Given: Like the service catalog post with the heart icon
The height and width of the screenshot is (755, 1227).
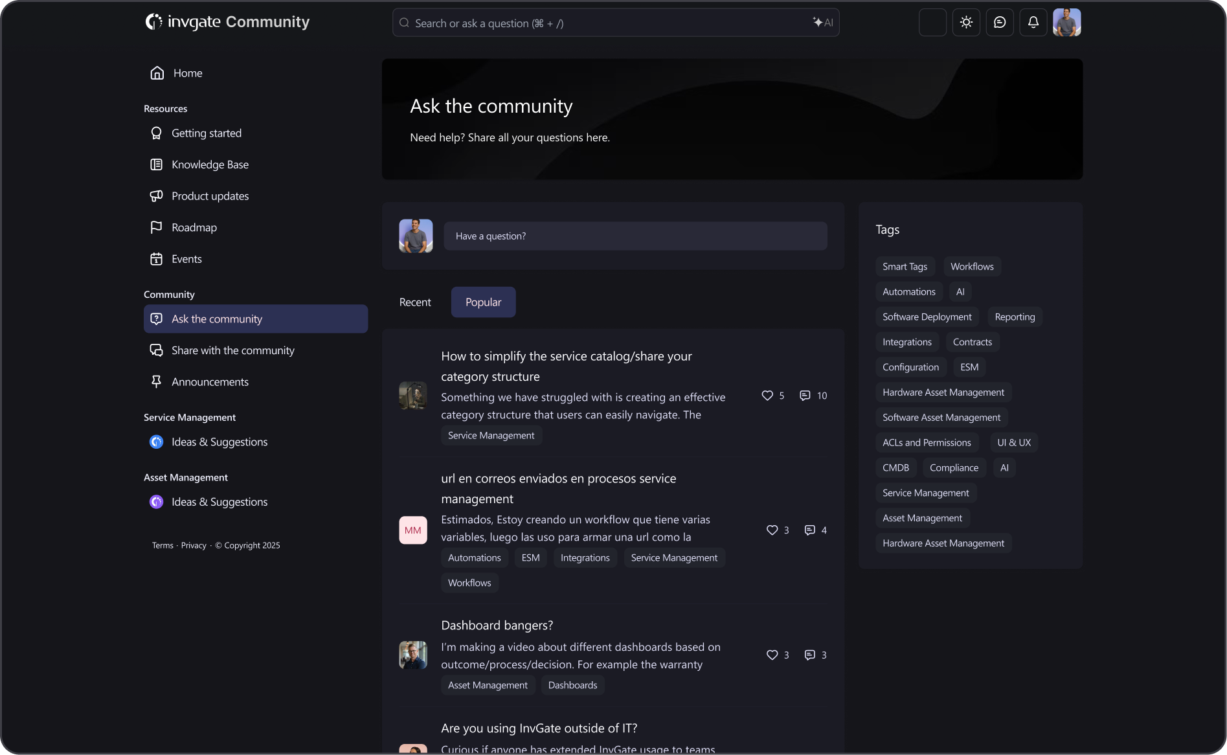Looking at the screenshot, I should pos(767,396).
